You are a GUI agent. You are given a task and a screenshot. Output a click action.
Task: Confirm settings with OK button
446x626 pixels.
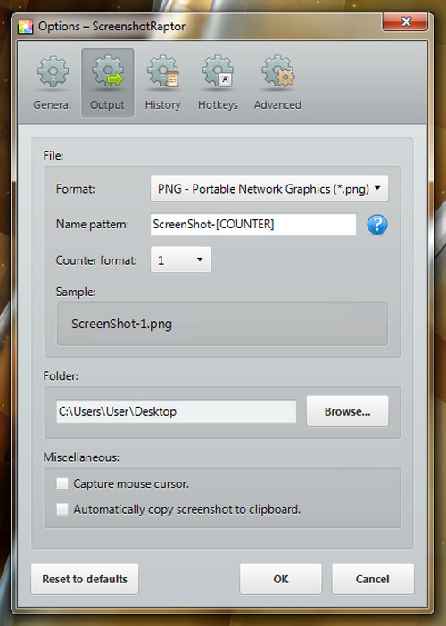tap(281, 579)
